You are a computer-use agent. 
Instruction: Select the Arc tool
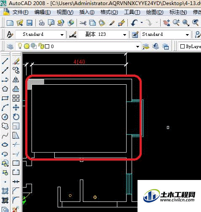[5, 107]
